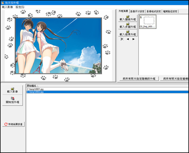The width and height of the screenshot is (189, 153).
Task: Switch to the 影像格式設定 tab
Action: pos(154,12)
